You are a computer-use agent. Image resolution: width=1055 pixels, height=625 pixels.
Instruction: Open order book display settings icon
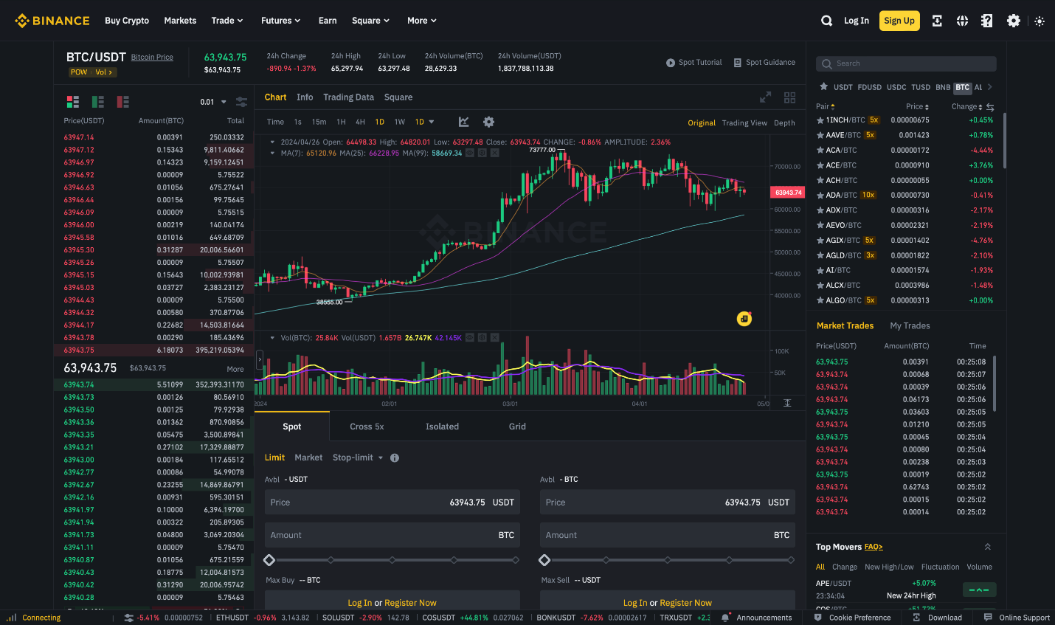click(241, 102)
